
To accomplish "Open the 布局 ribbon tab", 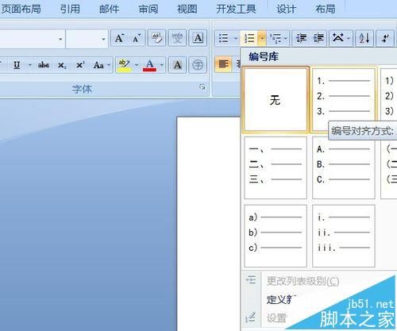I will pos(326,9).
